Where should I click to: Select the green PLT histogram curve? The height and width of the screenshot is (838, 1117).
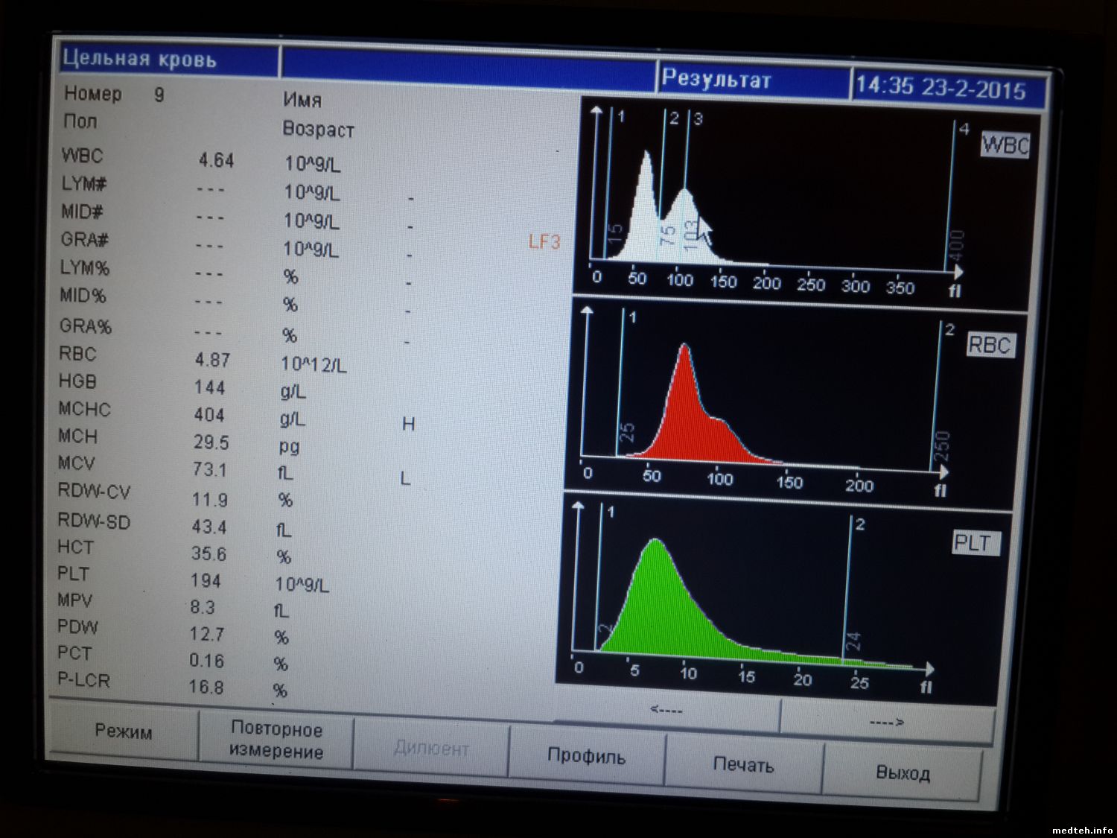[x=663, y=603]
